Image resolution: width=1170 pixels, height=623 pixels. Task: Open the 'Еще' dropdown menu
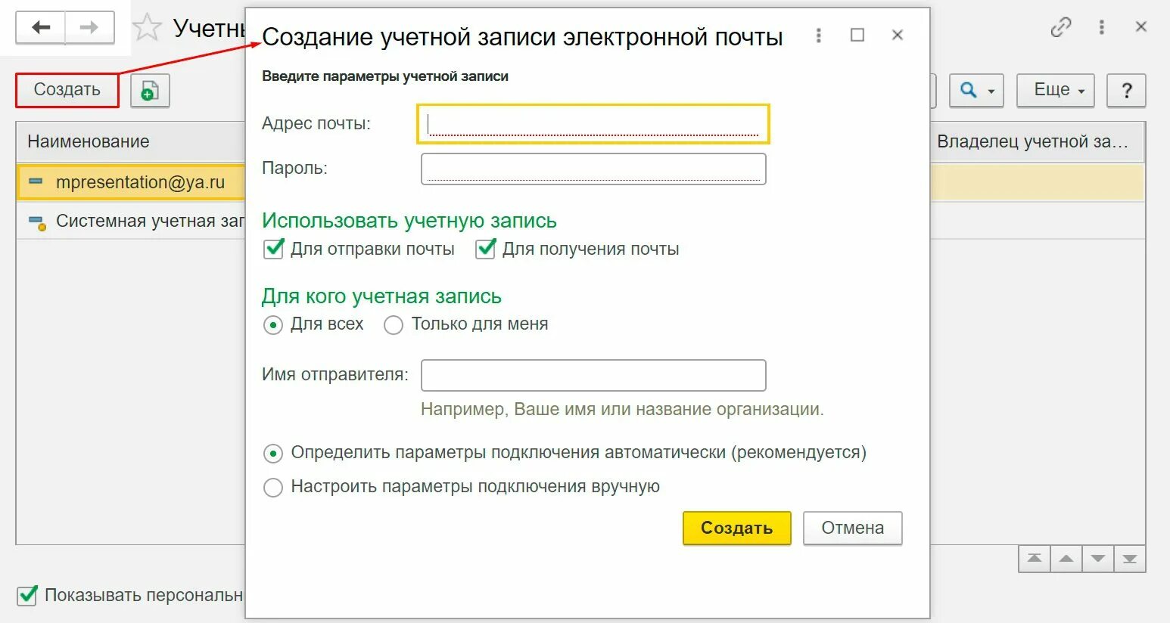1055,91
